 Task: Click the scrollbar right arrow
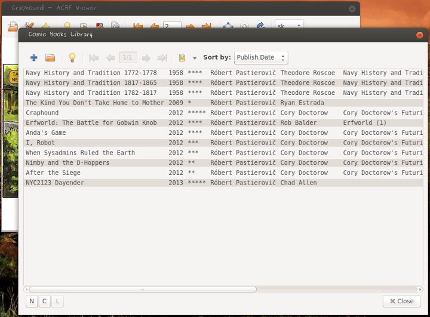pos(420,290)
